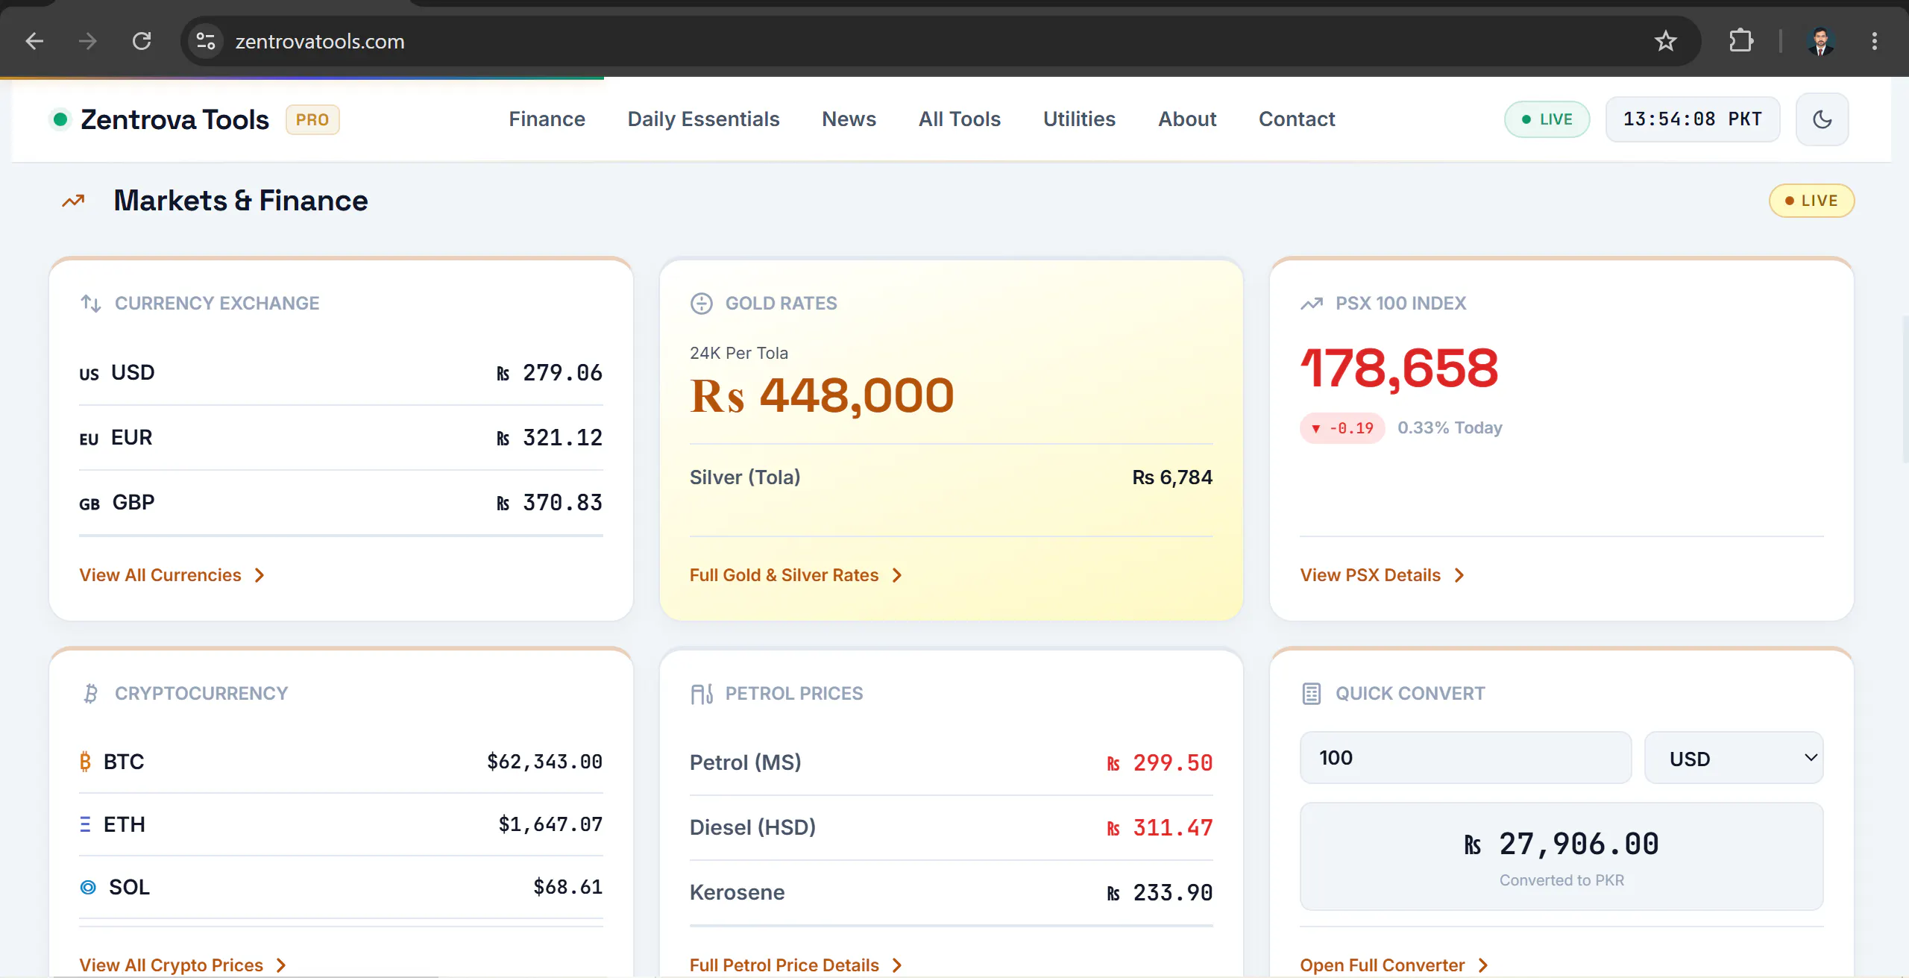Open View All Currencies link
This screenshot has height=978, width=1909.
pyautogui.click(x=172, y=575)
